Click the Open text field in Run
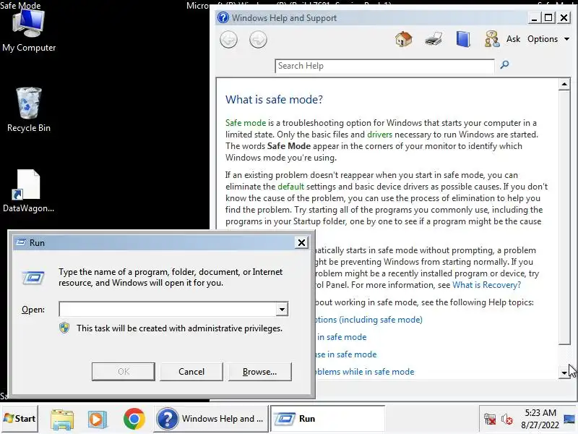Viewport: 578px width, 434px height. (x=168, y=310)
